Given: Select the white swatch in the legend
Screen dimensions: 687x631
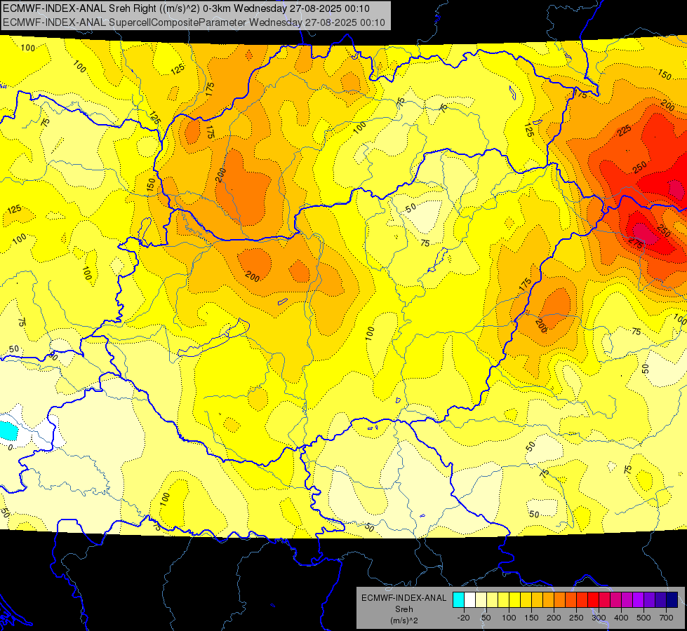Looking at the screenshot, I should pyautogui.click(x=469, y=600).
